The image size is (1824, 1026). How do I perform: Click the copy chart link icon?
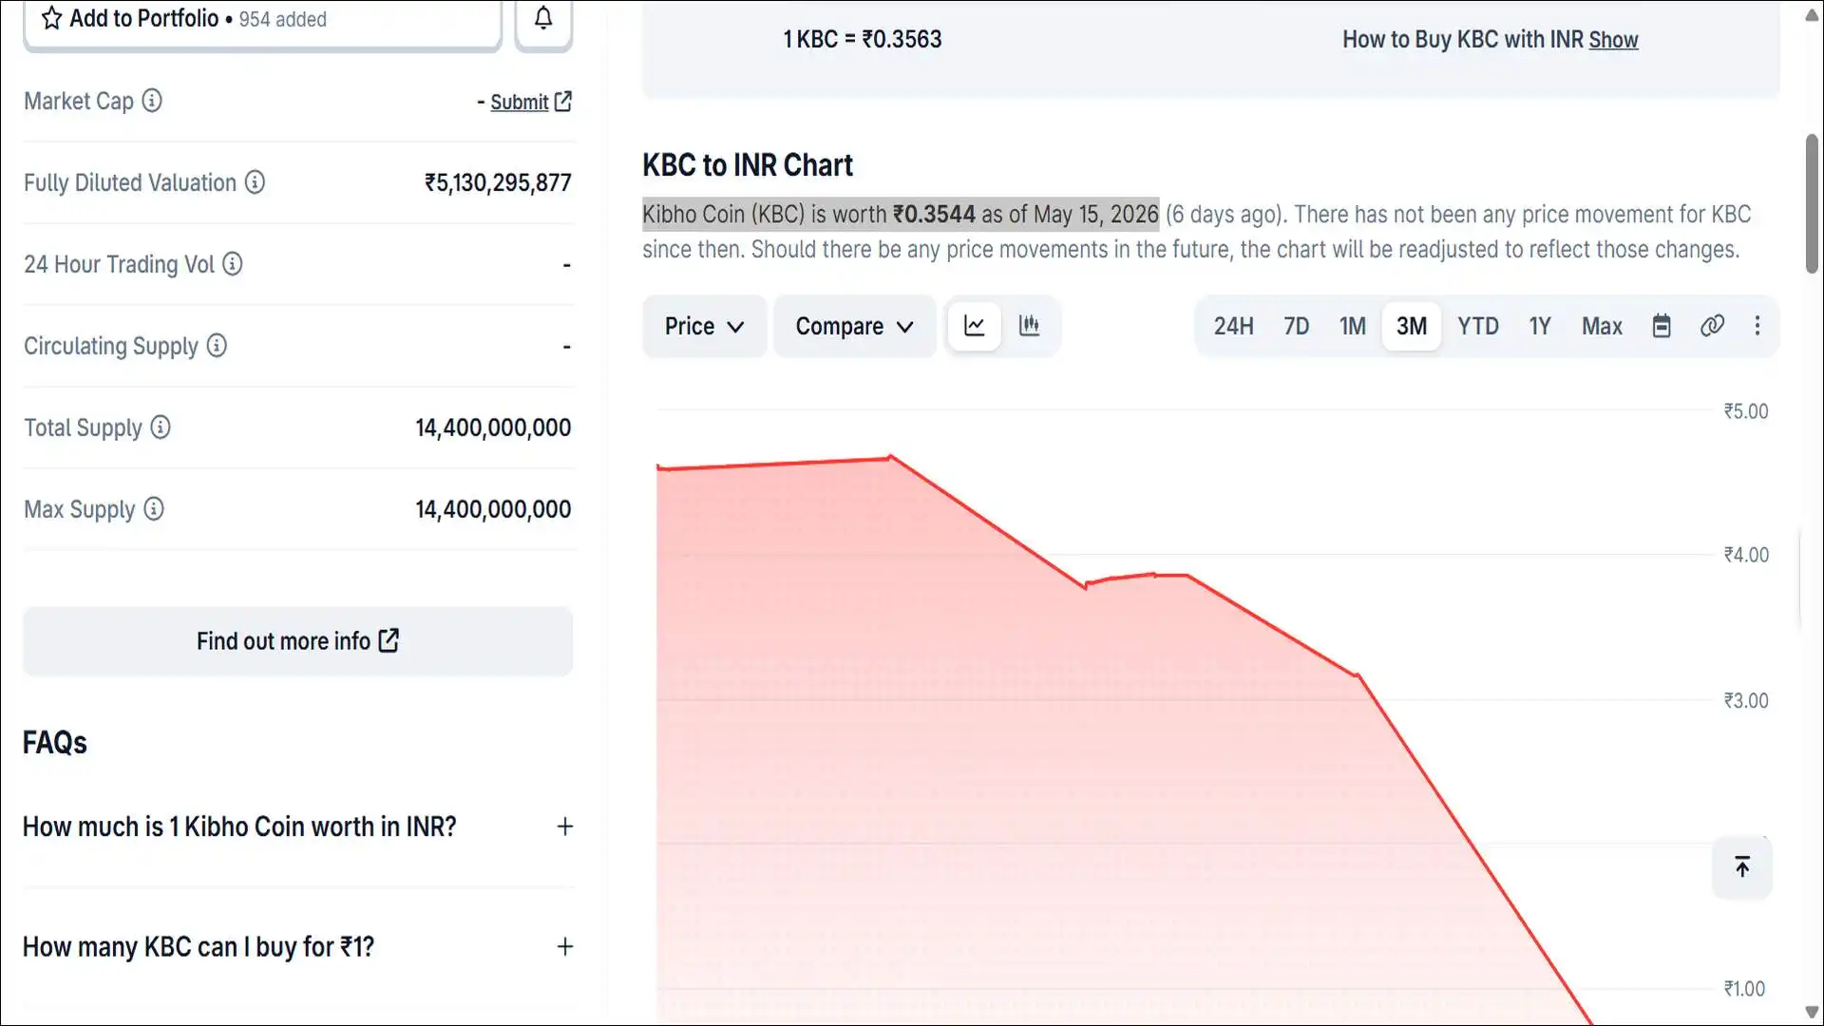pyautogui.click(x=1712, y=326)
